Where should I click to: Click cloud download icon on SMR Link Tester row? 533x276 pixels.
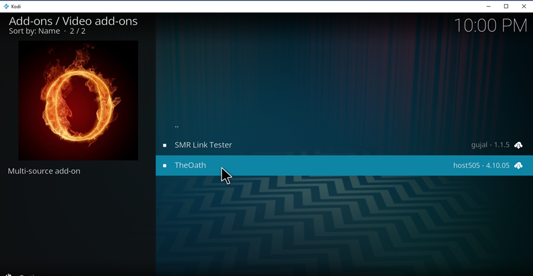point(518,145)
